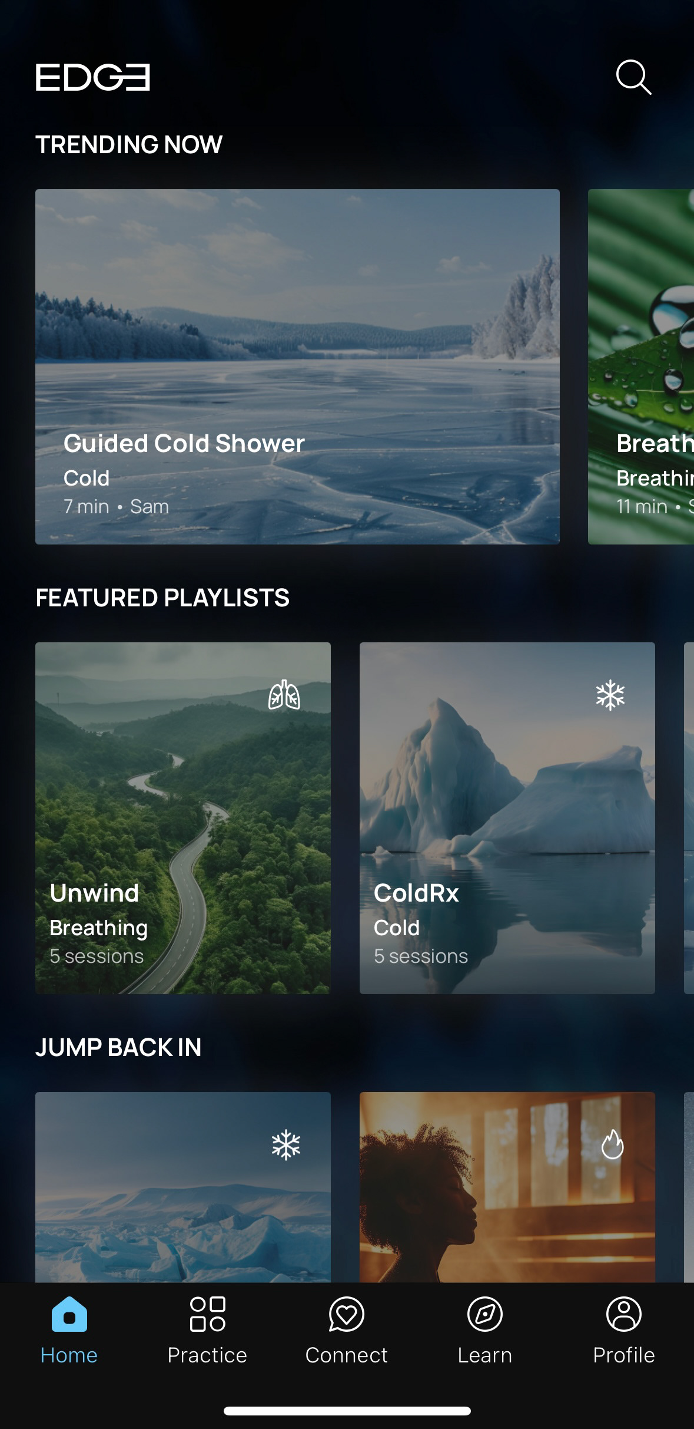Tap the Learn compass icon
694x1429 pixels.
[x=485, y=1314]
